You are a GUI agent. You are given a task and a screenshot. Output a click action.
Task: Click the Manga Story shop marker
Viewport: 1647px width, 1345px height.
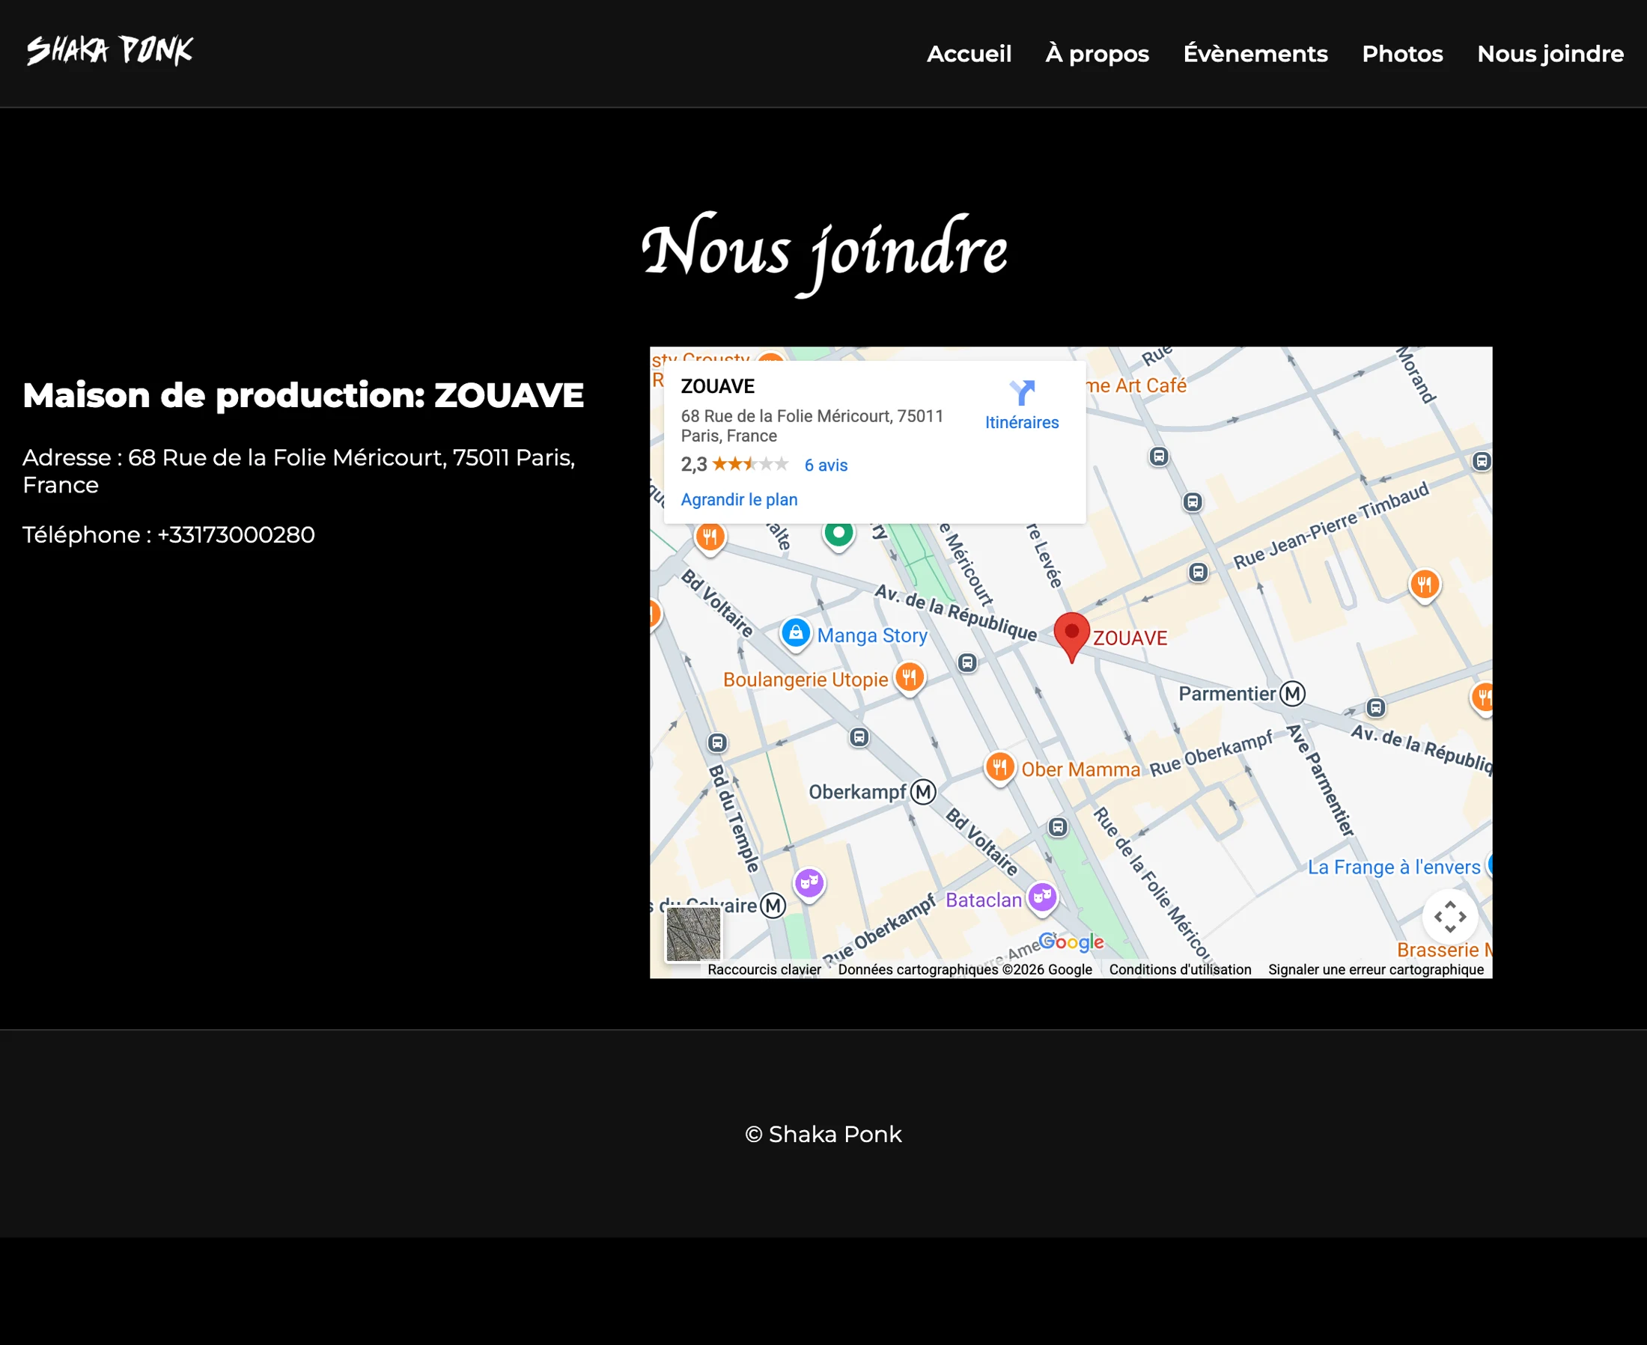point(795,635)
